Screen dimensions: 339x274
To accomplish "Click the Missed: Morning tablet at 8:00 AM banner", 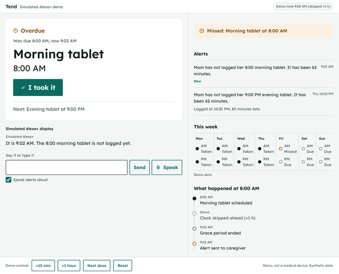I will click(263, 31).
